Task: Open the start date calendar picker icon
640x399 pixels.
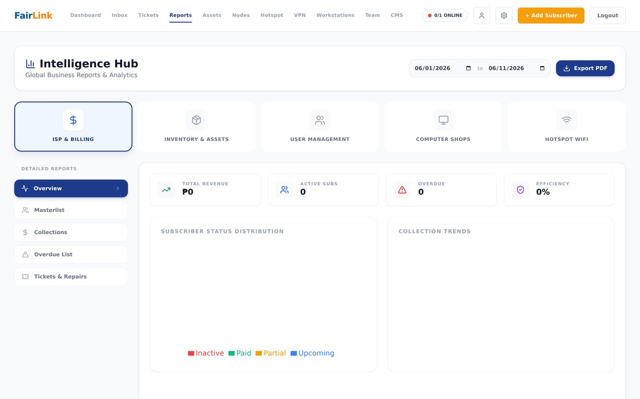Action: [468, 68]
